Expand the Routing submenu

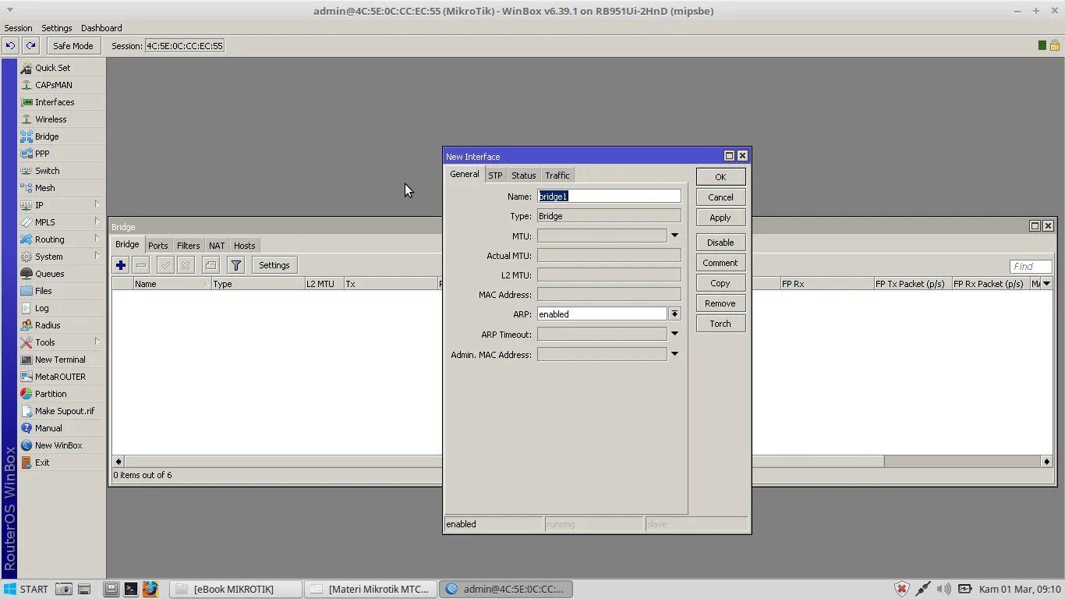97,239
